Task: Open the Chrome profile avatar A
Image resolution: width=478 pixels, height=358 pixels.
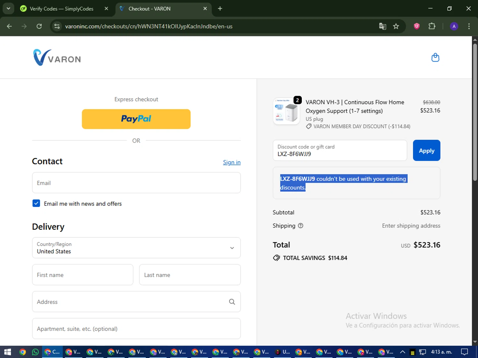Action: tap(454, 26)
